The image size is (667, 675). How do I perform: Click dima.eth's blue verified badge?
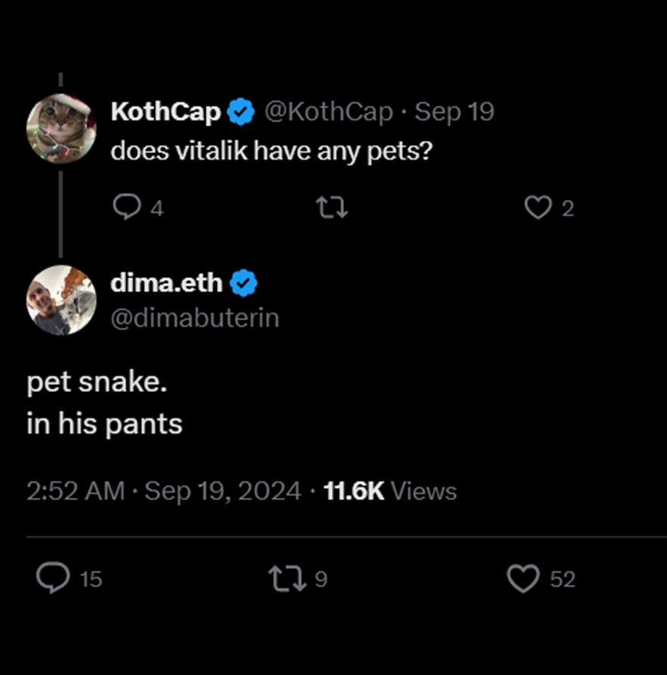pos(244,283)
